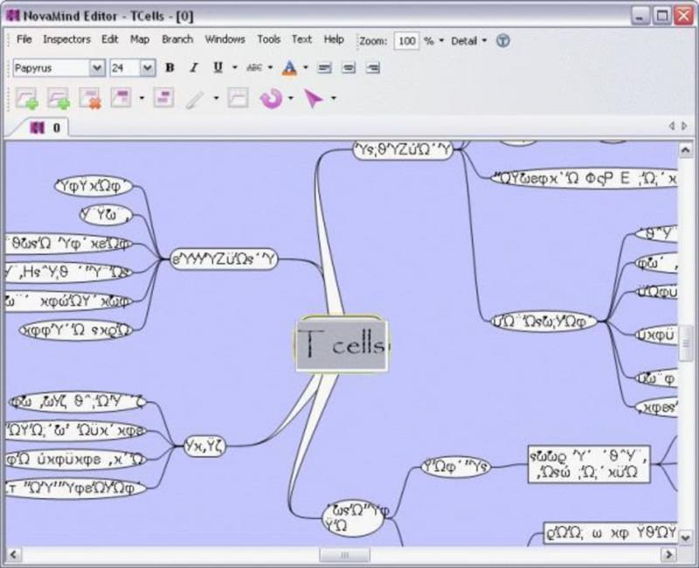
Task: Toggle italic text formatting
Action: pyautogui.click(x=193, y=68)
